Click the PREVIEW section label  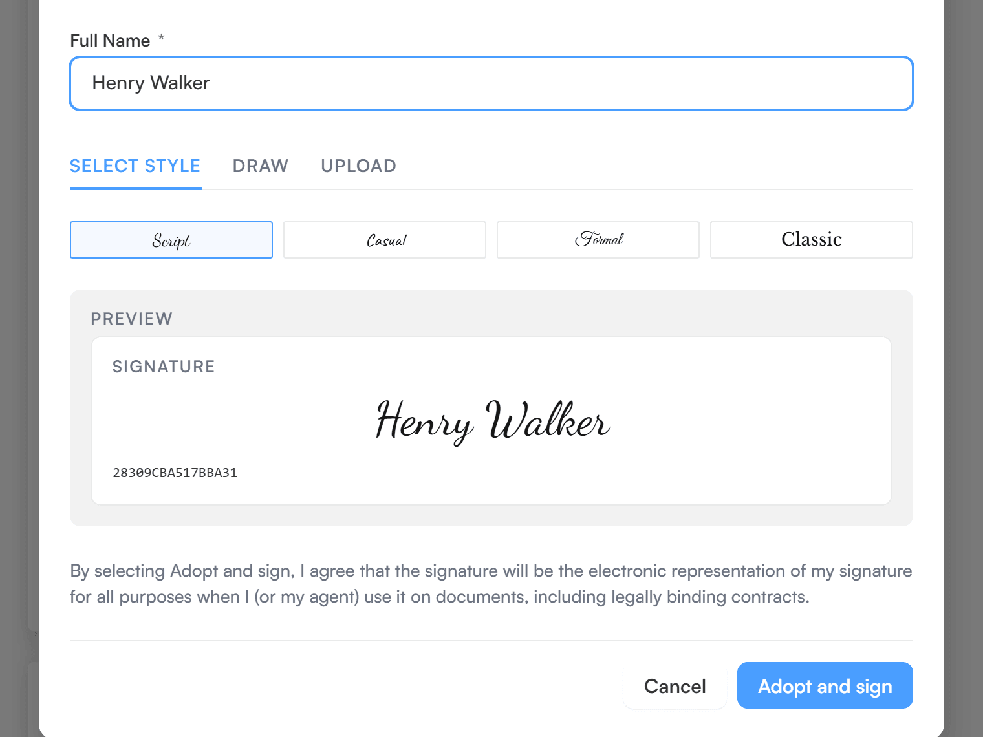(132, 319)
